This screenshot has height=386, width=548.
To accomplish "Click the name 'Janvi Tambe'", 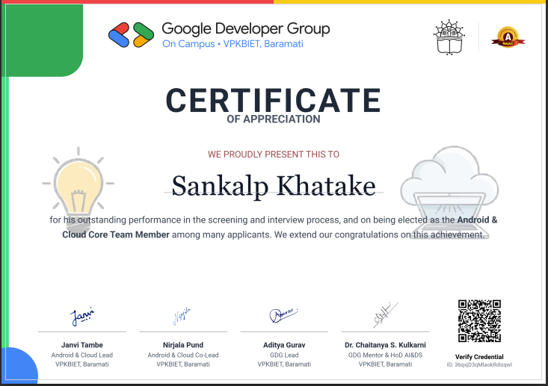I will pos(82,345).
